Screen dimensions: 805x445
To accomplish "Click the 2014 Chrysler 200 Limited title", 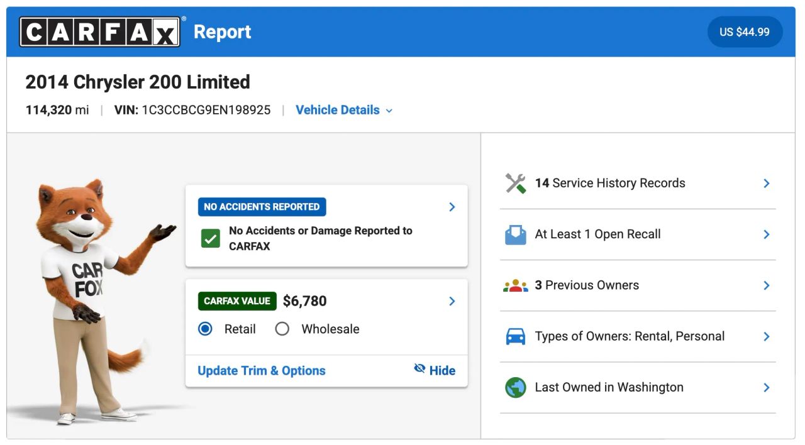I will (x=138, y=82).
